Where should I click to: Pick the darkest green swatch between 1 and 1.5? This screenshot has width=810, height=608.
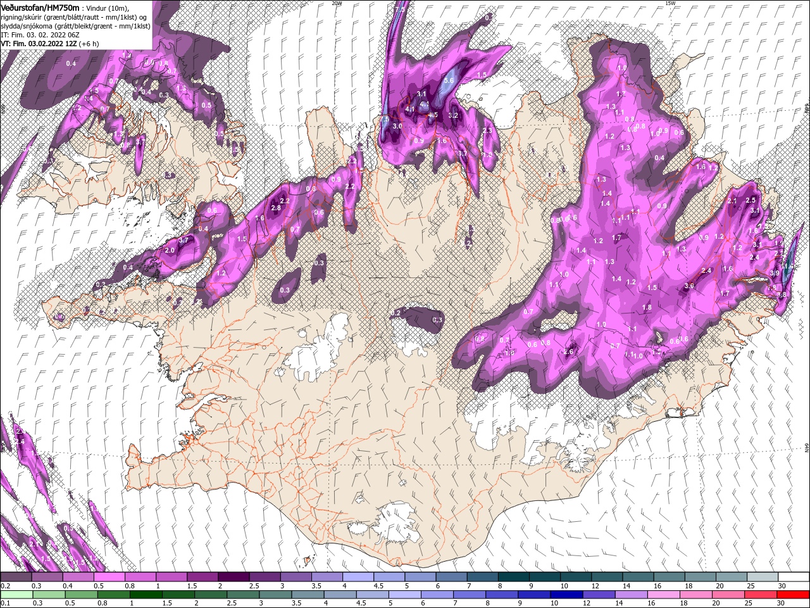146,595
